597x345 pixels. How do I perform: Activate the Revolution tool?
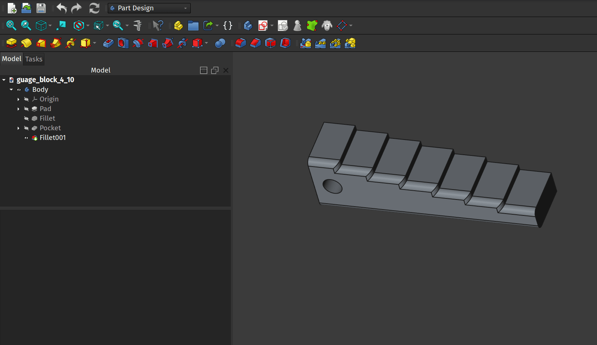(26, 43)
